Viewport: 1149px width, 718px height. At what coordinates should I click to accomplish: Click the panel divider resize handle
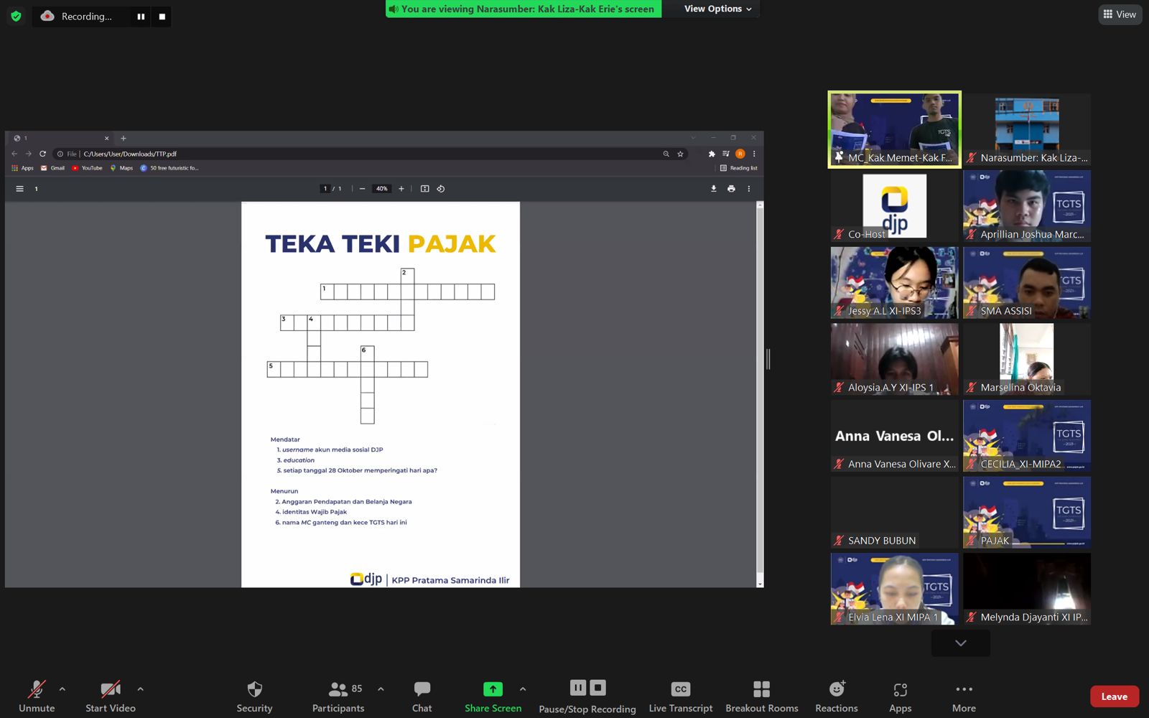click(x=768, y=359)
